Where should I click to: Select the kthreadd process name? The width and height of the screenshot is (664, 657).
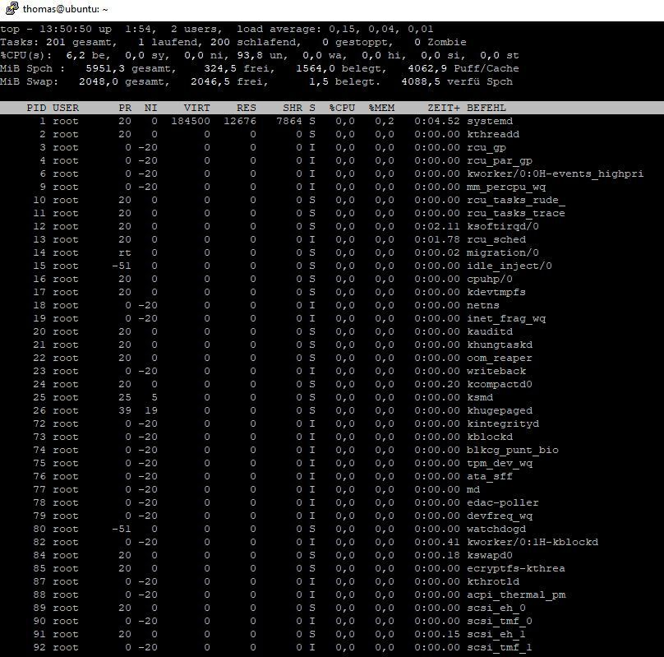pyautogui.click(x=493, y=134)
